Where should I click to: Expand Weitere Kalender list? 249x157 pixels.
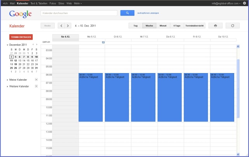[x=7, y=87]
